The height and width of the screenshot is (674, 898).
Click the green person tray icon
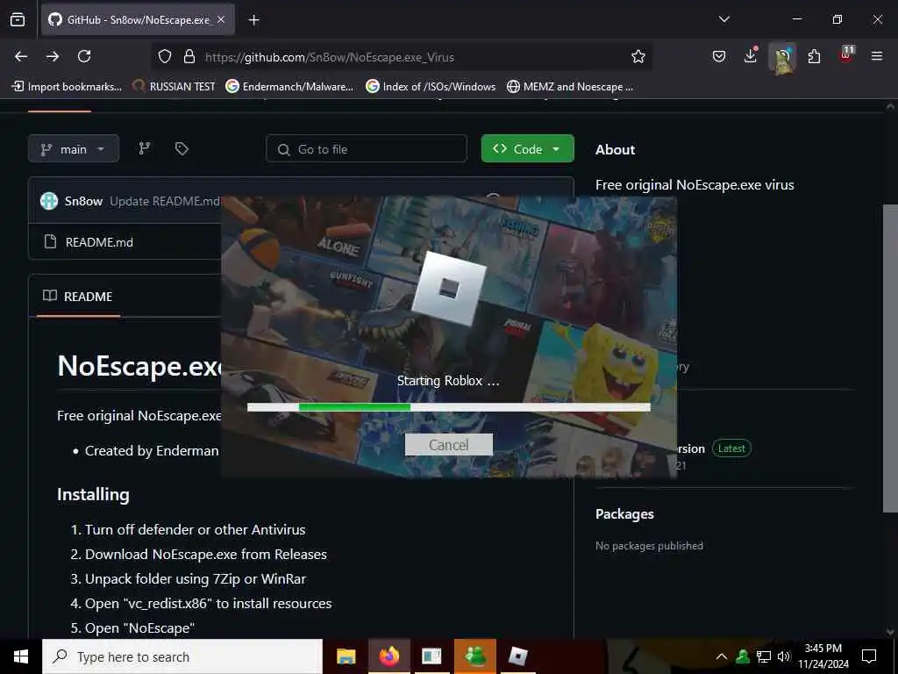point(743,656)
